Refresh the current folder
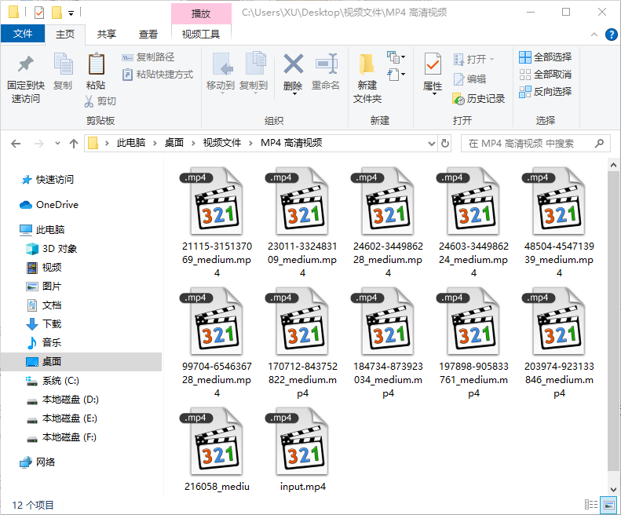Viewport: 621px width, 515px height. point(445,144)
